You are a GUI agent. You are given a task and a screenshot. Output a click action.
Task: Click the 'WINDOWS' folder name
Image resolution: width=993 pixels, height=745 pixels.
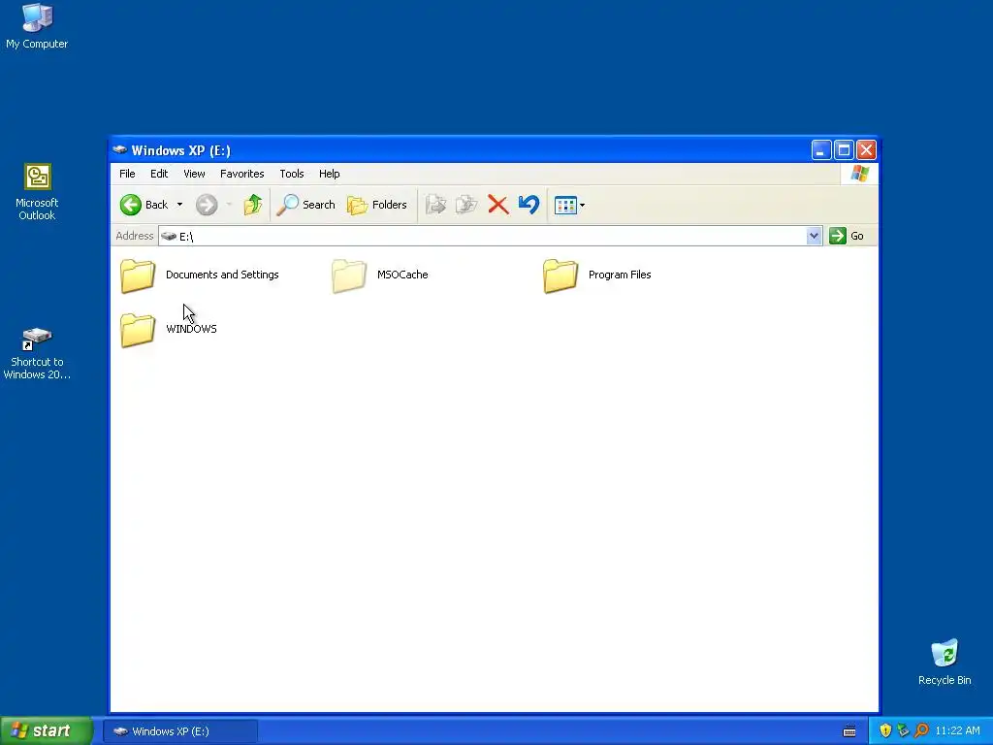click(191, 329)
